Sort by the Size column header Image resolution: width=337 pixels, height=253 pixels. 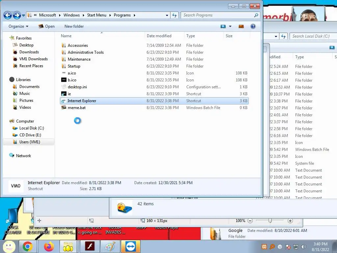point(229,36)
